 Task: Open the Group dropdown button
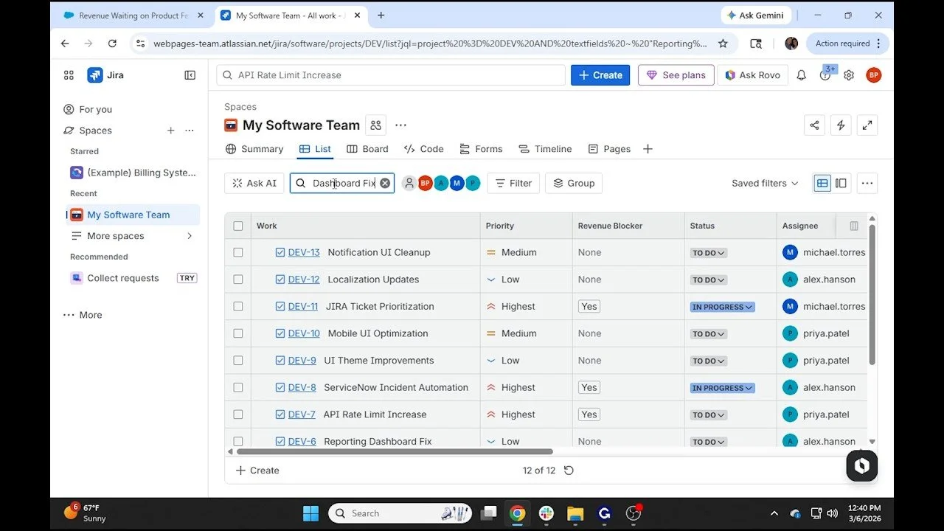tap(574, 183)
